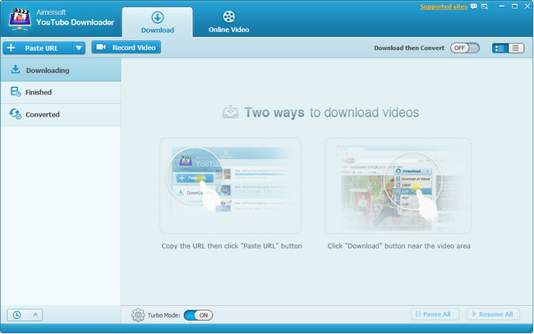
Task: Toggle Turbo Mode switch off
Action: point(198,315)
